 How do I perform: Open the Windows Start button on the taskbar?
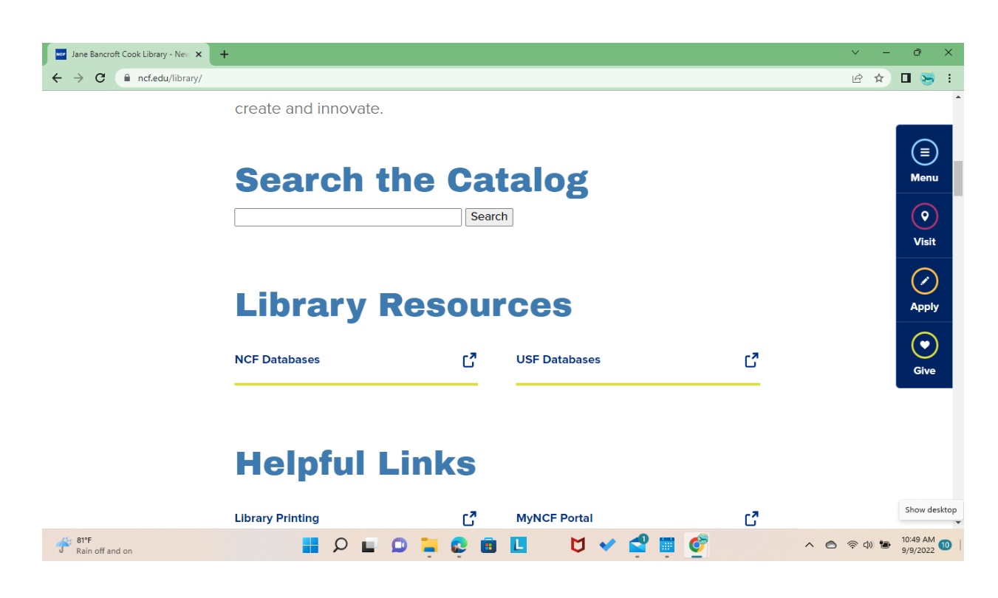click(310, 544)
